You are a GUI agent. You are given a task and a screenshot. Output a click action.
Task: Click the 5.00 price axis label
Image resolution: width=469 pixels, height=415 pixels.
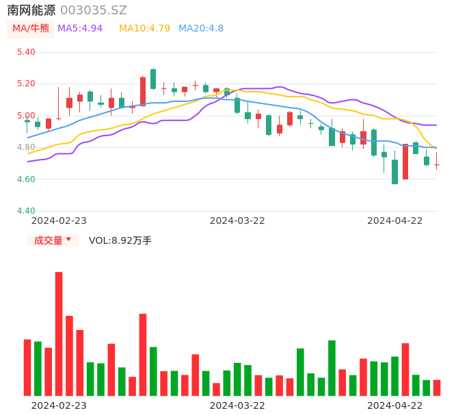25,116
